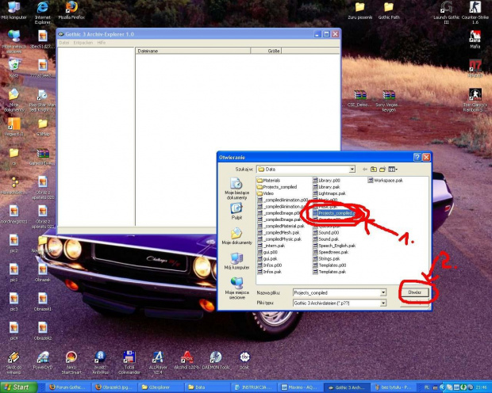Go to Moje miejsca sieciowe in dialog
492x393 pixels.
[237, 288]
